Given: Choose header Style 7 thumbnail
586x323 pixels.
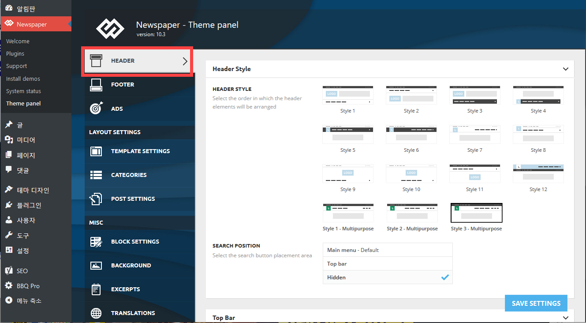Looking at the screenshot, I should (x=475, y=134).
